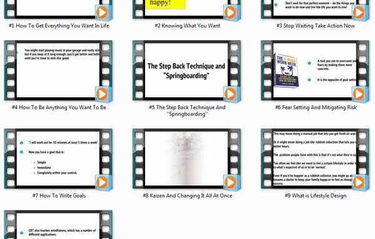
Task: Click the label #9 What is Lifestyle Design
Action: click(x=316, y=196)
